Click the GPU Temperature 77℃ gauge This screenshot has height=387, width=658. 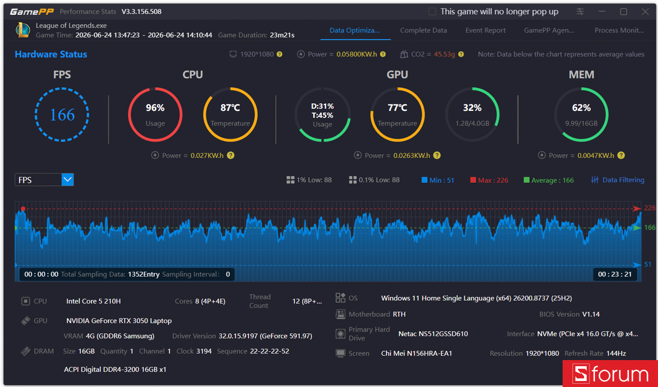[398, 115]
